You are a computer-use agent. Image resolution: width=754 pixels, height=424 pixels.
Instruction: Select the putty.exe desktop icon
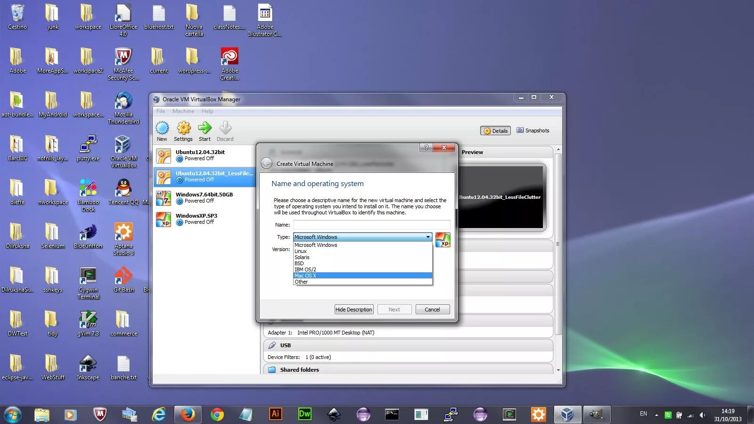click(88, 148)
